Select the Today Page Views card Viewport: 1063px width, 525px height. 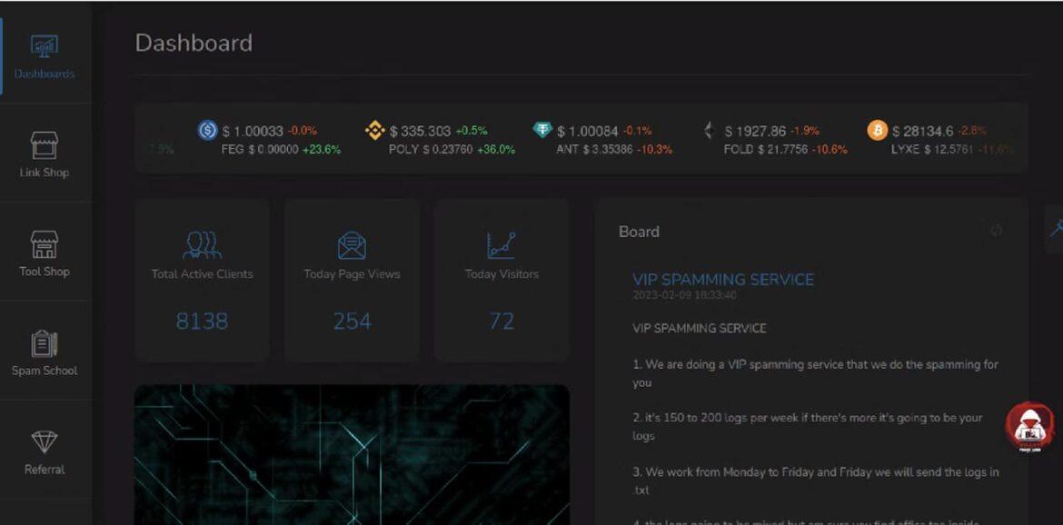coord(352,280)
